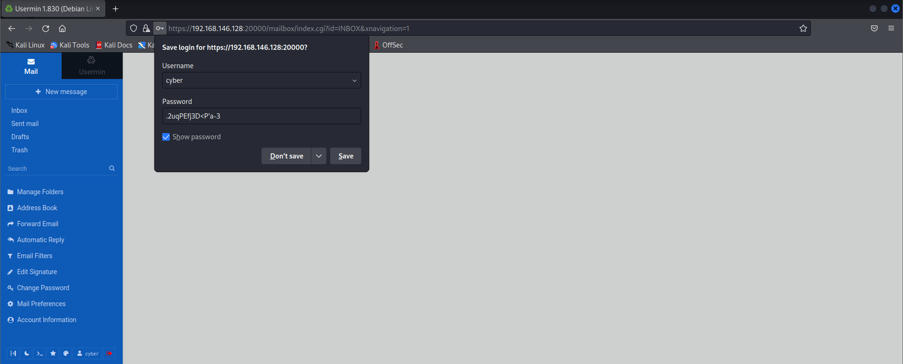Collapse the navigation menu with the sidebar toggle icon

point(13,353)
